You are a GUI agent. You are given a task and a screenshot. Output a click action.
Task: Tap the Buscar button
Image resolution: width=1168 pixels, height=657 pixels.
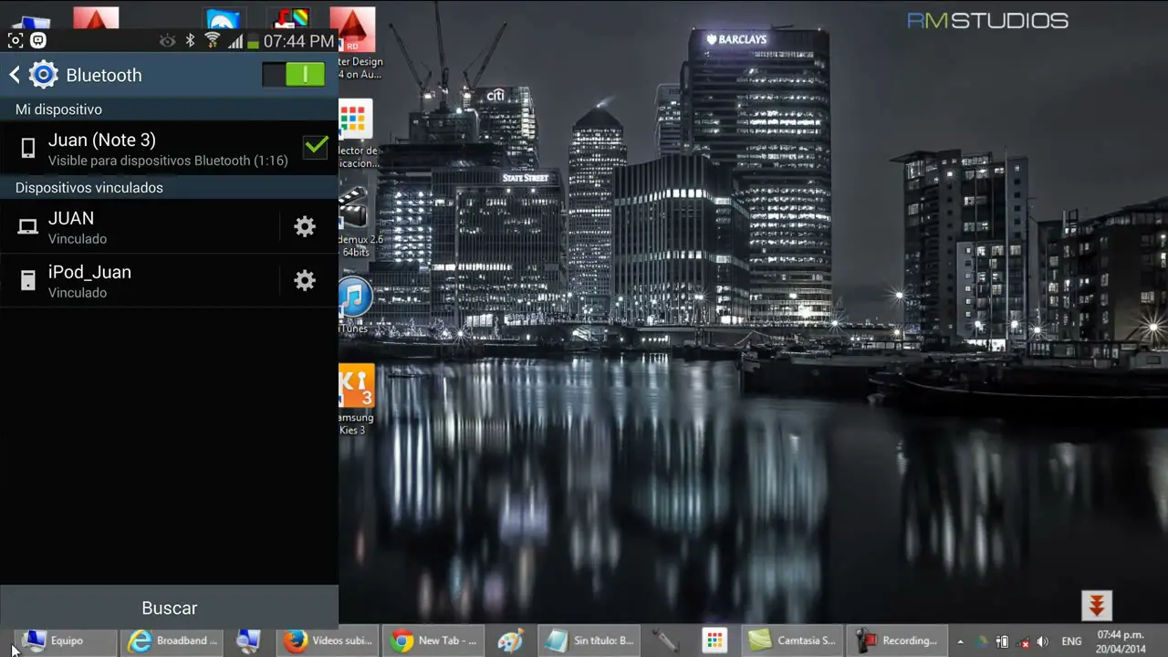[169, 608]
